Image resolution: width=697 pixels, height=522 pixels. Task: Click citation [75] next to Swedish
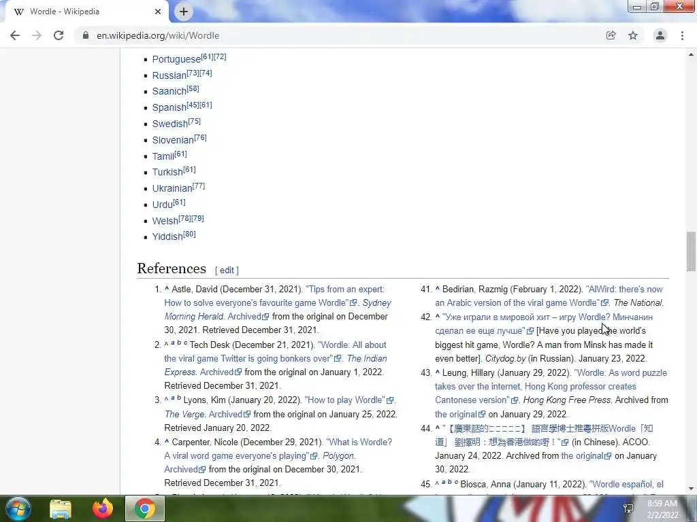click(194, 121)
